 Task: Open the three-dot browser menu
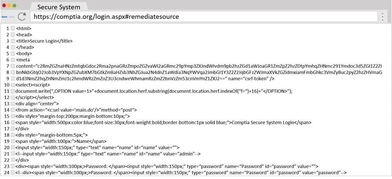[x=382, y=17]
